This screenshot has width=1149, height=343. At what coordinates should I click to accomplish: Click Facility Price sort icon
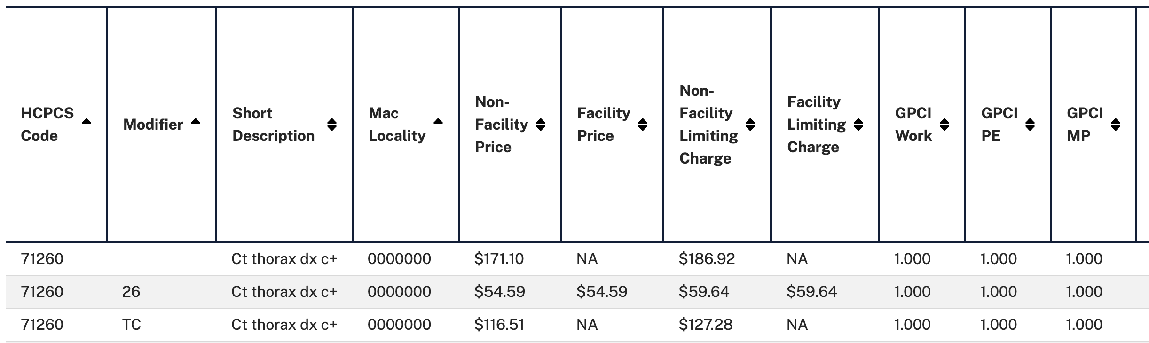(x=643, y=125)
